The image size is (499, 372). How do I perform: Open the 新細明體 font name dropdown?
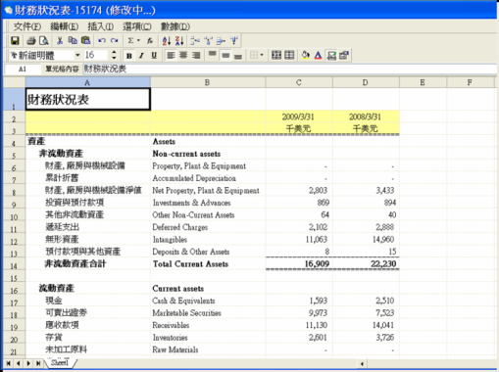[x=77, y=55]
